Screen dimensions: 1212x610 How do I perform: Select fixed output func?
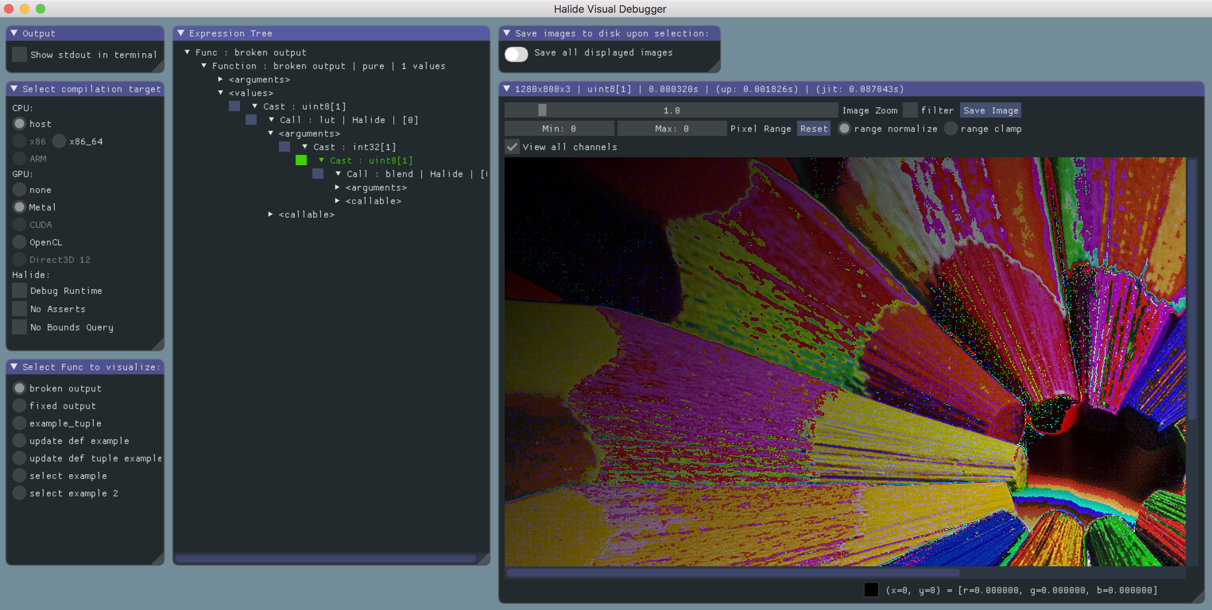[x=19, y=405]
